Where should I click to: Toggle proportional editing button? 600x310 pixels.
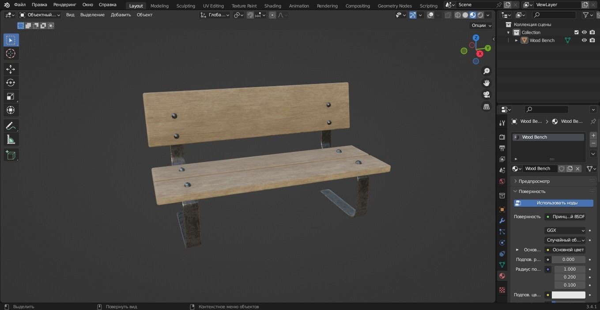tap(272, 15)
